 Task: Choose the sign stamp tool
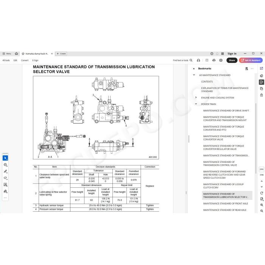tap(5, 191)
